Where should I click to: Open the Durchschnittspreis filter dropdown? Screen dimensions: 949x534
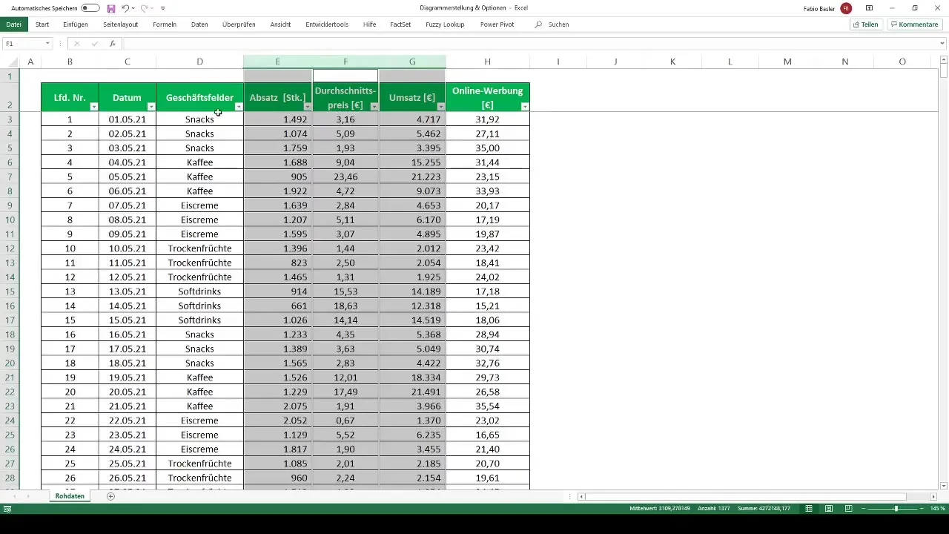[x=374, y=107]
